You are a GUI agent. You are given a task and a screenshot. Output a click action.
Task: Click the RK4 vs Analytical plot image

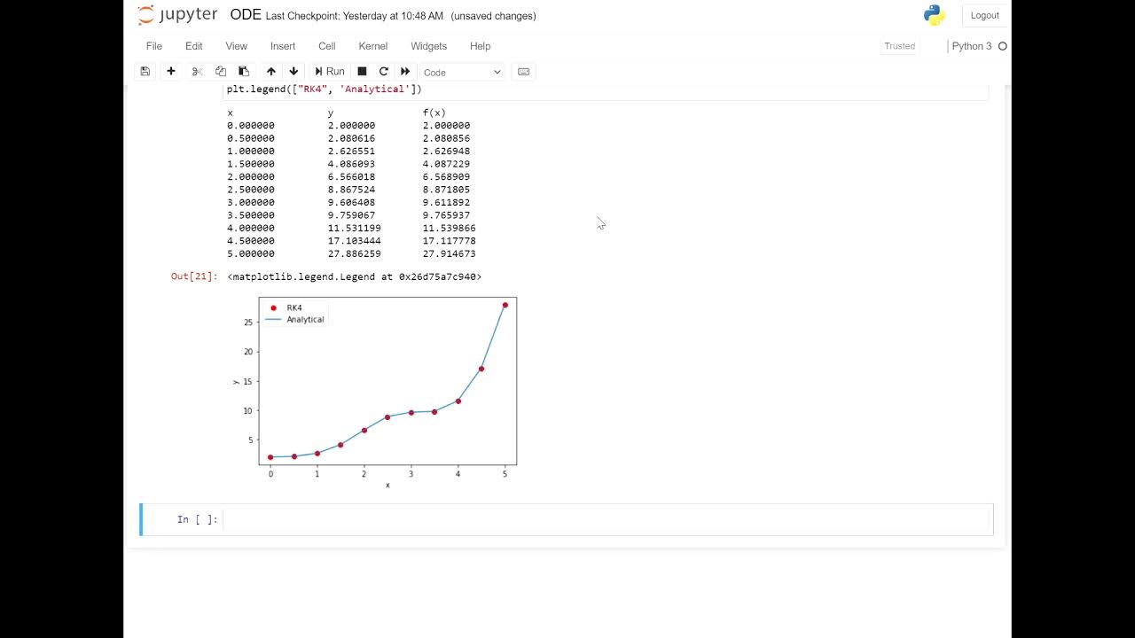click(x=375, y=393)
